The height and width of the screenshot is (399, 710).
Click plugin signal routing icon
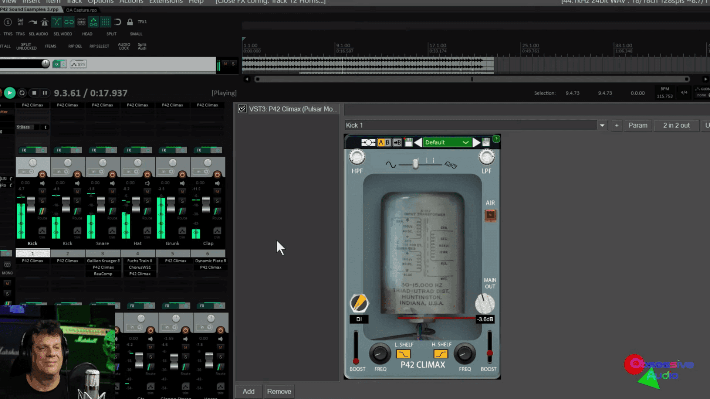368,143
